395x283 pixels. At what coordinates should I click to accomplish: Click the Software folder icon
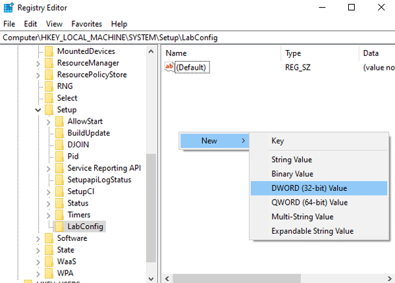coord(49,238)
